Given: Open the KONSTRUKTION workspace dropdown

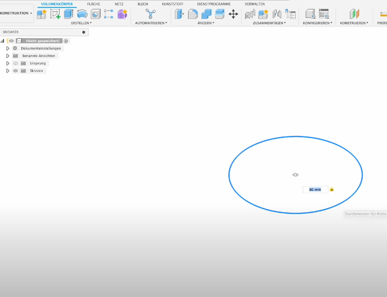Looking at the screenshot, I should pos(16,13).
